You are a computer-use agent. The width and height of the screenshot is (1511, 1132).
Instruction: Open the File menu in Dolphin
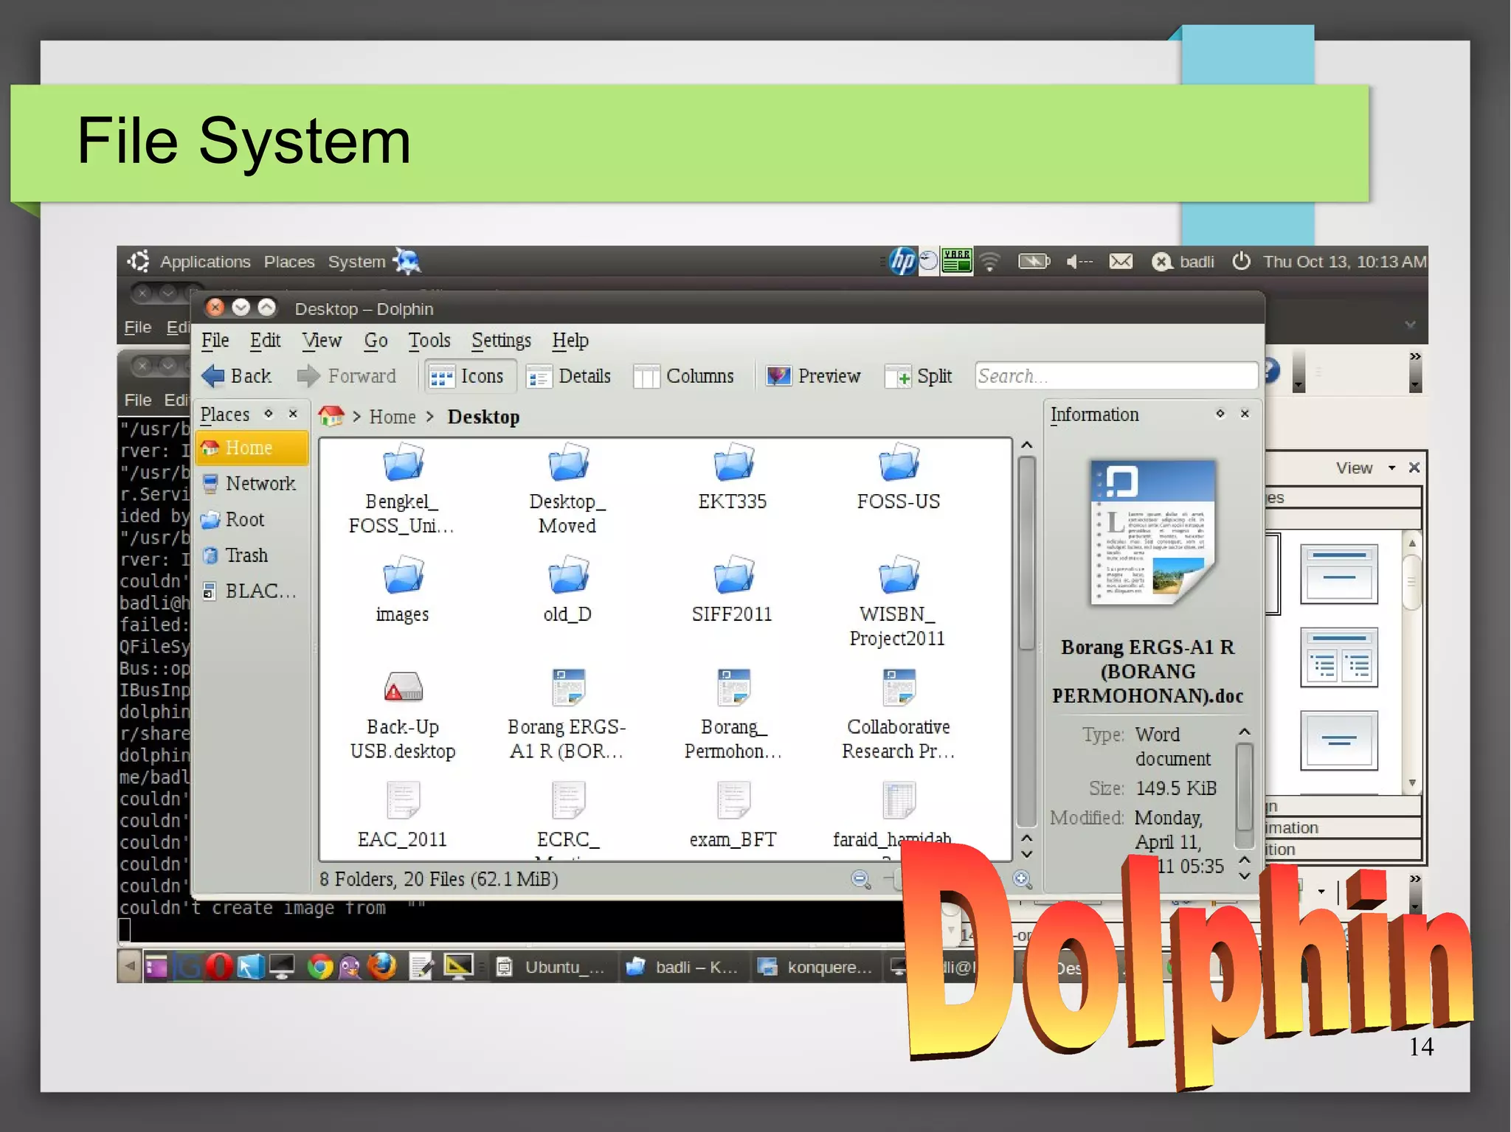[x=215, y=340]
